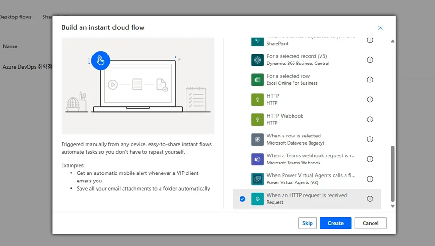Cancel the instant cloud flow dialog
The width and height of the screenshot is (435, 246).
370,223
